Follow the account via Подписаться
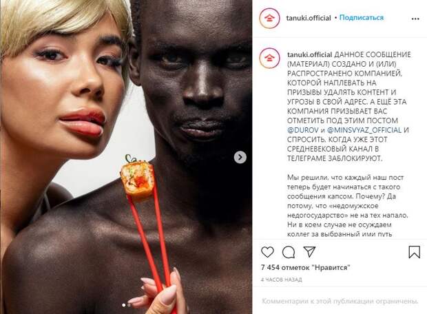The width and height of the screenshot is (427, 314). click(362, 18)
